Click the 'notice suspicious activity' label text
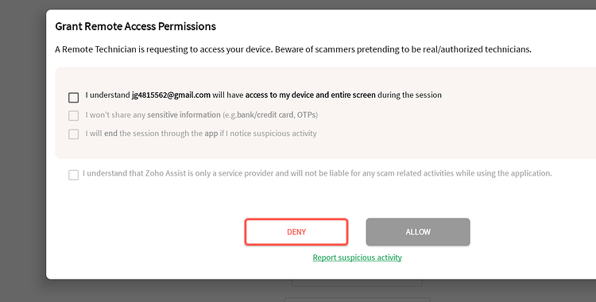 point(273,134)
